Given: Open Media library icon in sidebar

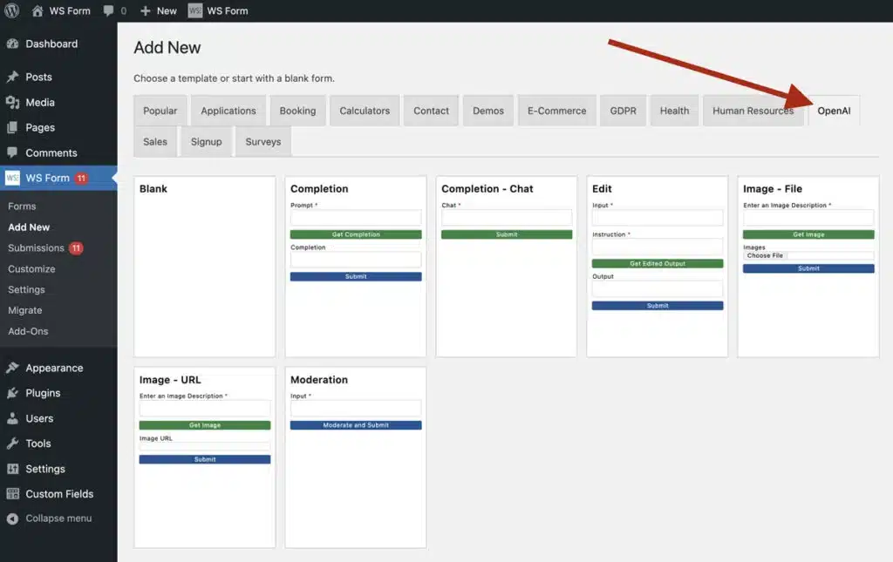Looking at the screenshot, I should click(13, 102).
